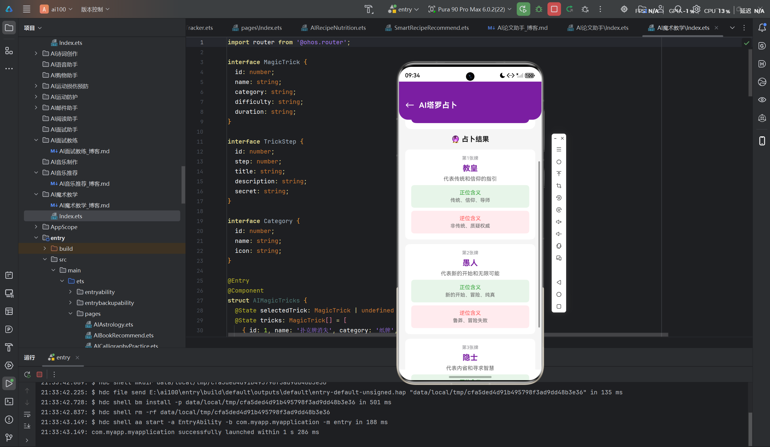This screenshot has height=447, width=770.
Task: Switch to SmartRecipeRecommend.ets tab
Action: pyautogui.click(x=427, y=28)
